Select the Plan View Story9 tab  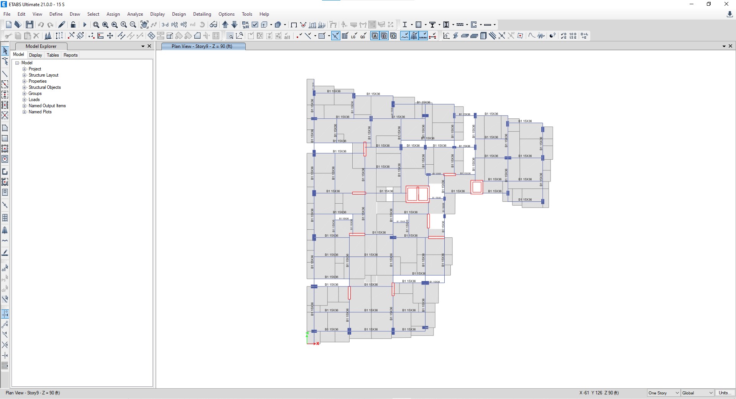coord(202,46)
